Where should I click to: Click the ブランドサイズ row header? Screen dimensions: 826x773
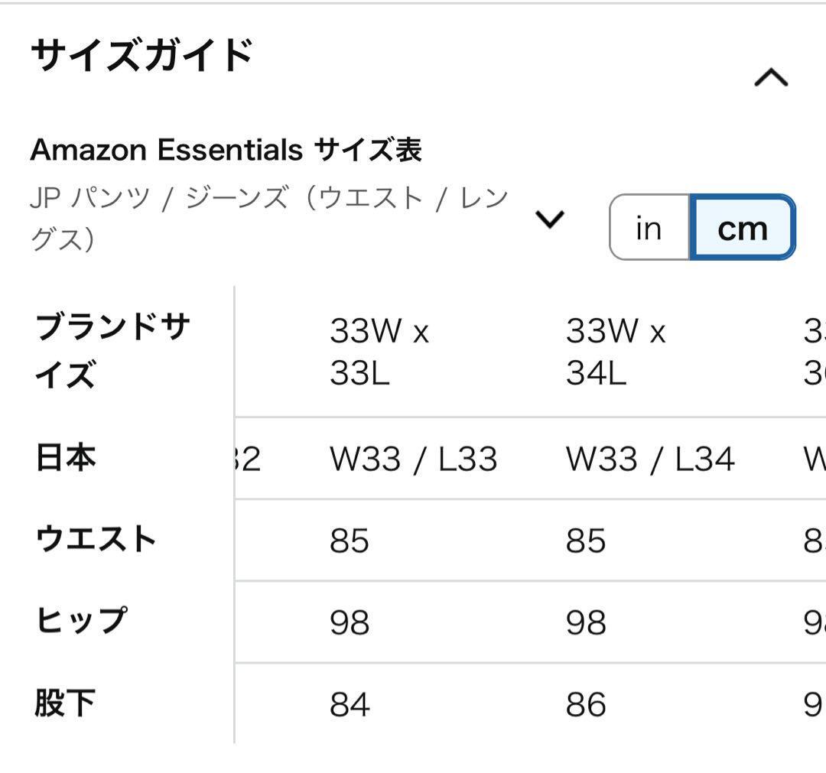(112, 351)
